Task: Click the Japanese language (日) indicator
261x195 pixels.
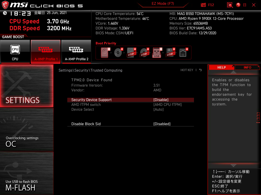Action: click(245, 5)
